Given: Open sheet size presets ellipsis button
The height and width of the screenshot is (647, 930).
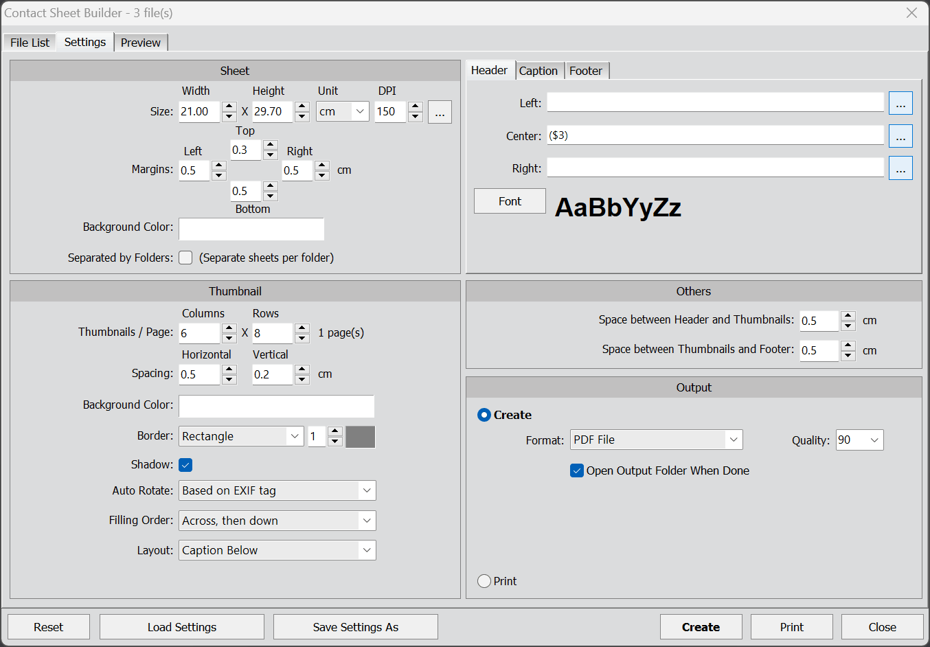Looking at the screenshot, I should coord(440,112).
